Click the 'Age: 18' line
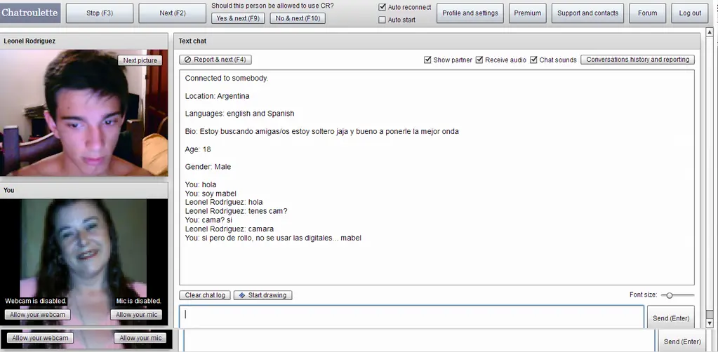This screenshot has height=352, width=718. (x=198, y=149)
